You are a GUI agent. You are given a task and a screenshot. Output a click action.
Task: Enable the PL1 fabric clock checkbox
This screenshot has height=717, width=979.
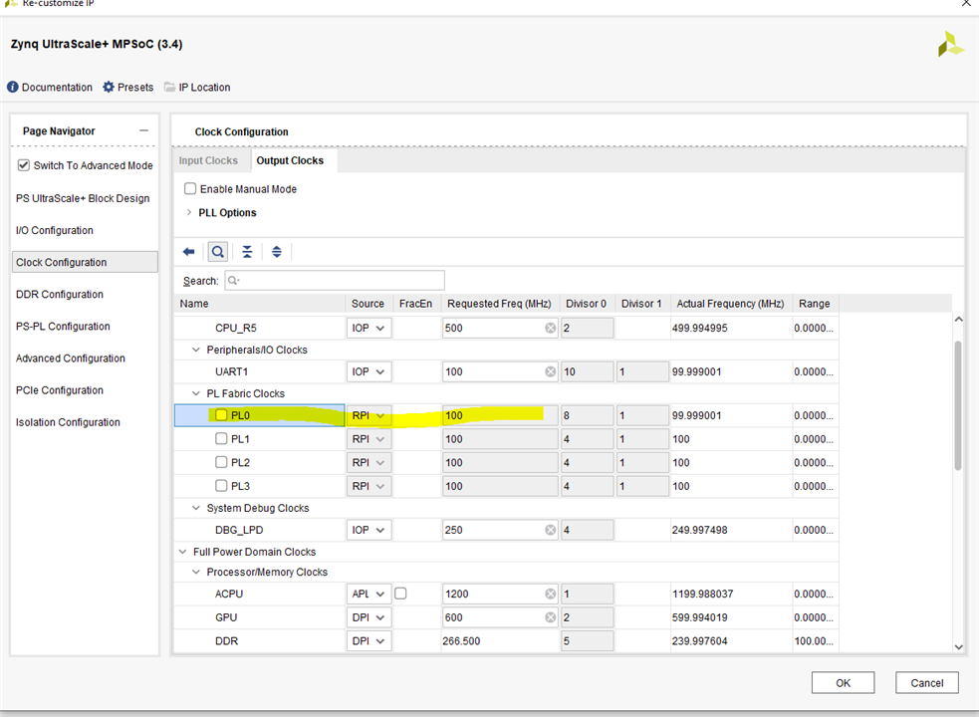tap(221, 439)
